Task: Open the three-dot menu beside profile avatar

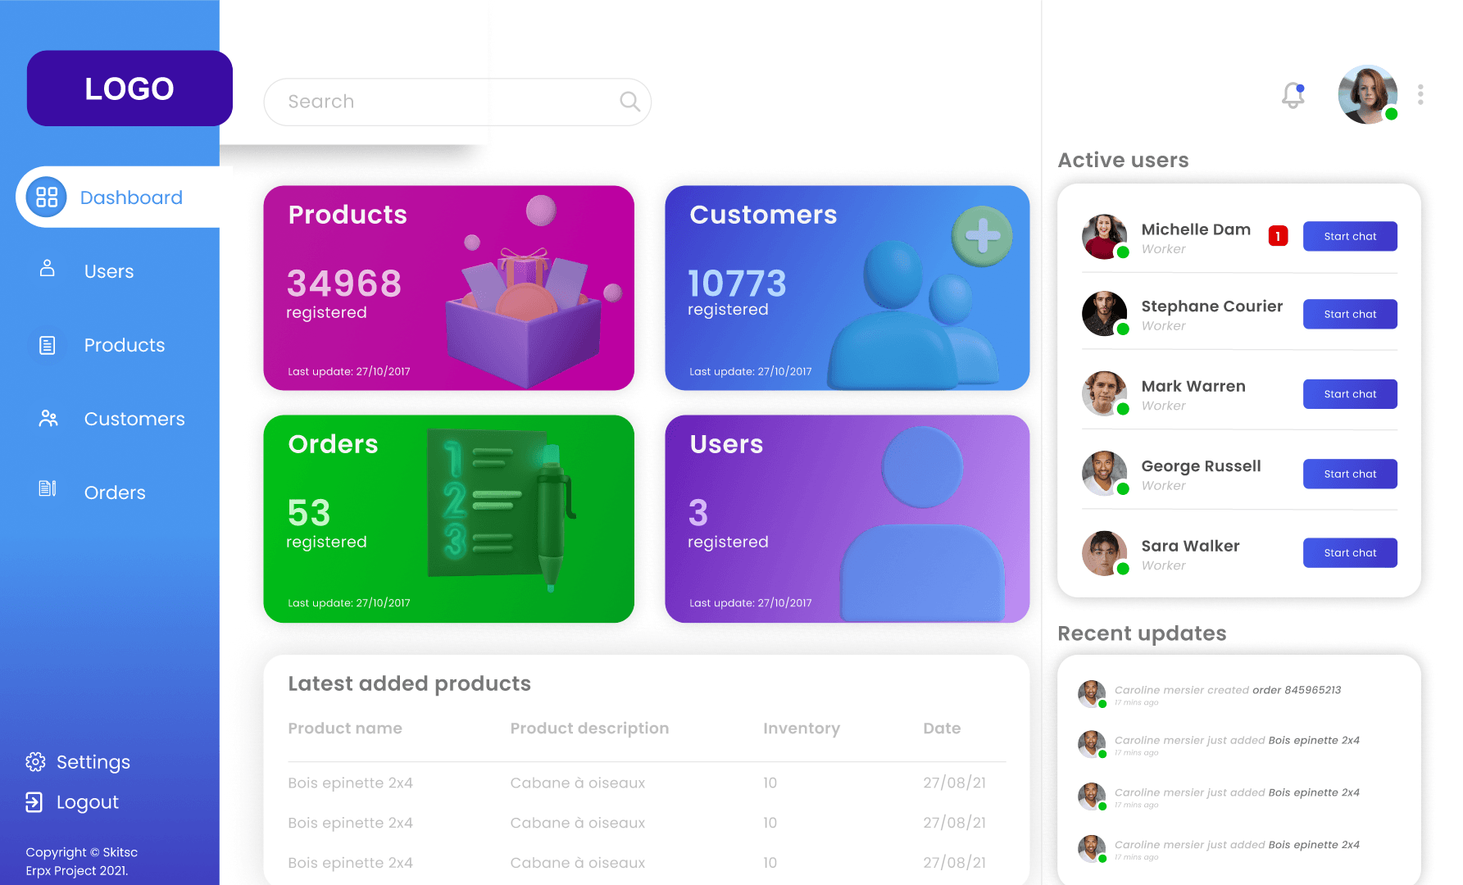Action: click(1420, 95)
